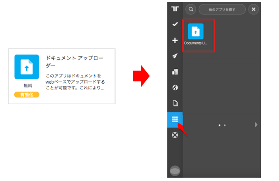Click the ドキュメント アップローダー card icon
Screen dimensions: 279x181
click(27, 67)
